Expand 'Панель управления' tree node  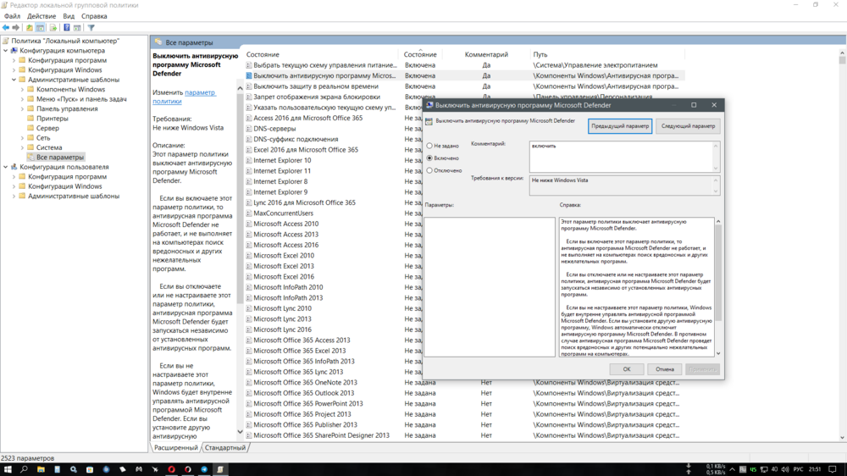pos(22,109)
